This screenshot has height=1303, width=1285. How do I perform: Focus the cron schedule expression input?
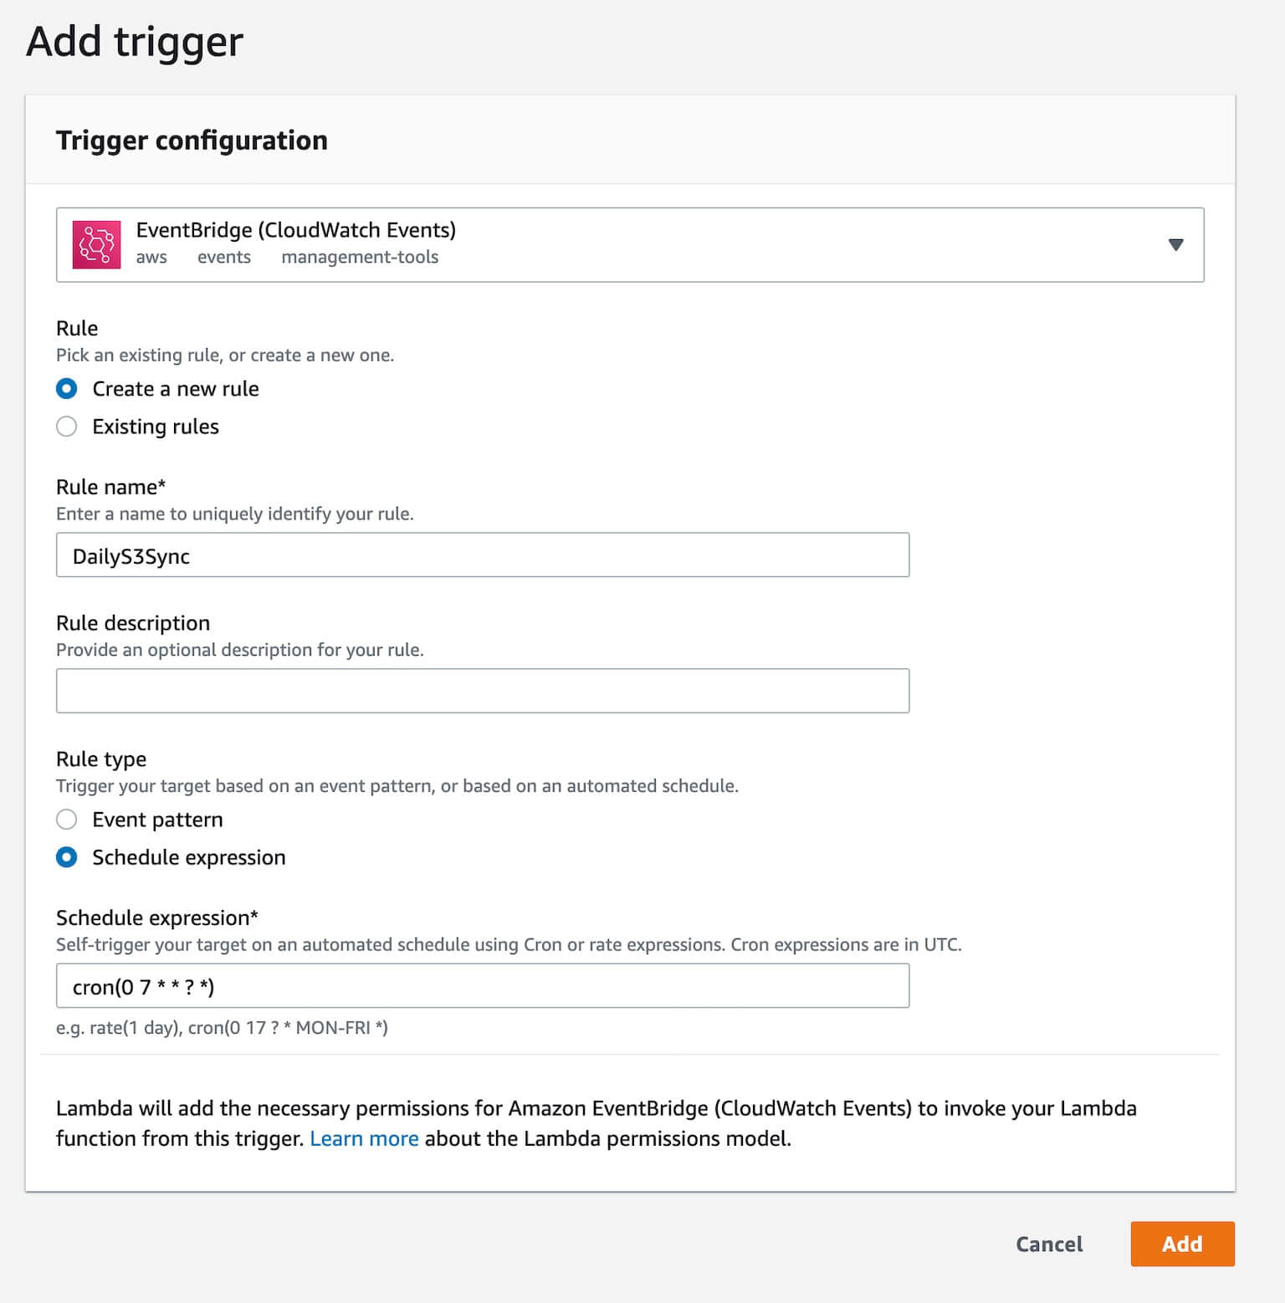click(x=483, y=986)
